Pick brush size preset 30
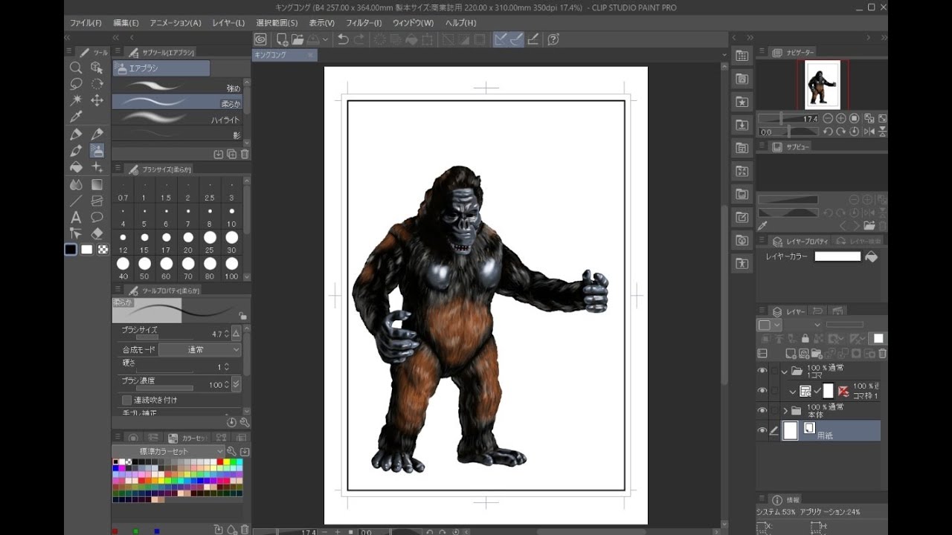 click(232, 242)
